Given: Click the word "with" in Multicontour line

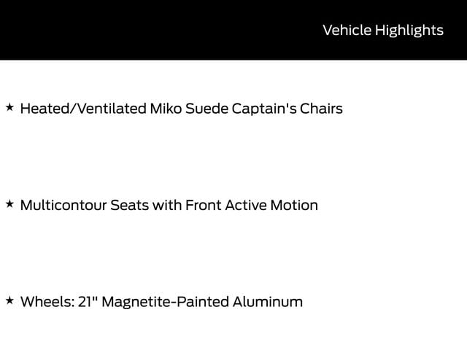Looking at the screenshot, I should (166, 205).
